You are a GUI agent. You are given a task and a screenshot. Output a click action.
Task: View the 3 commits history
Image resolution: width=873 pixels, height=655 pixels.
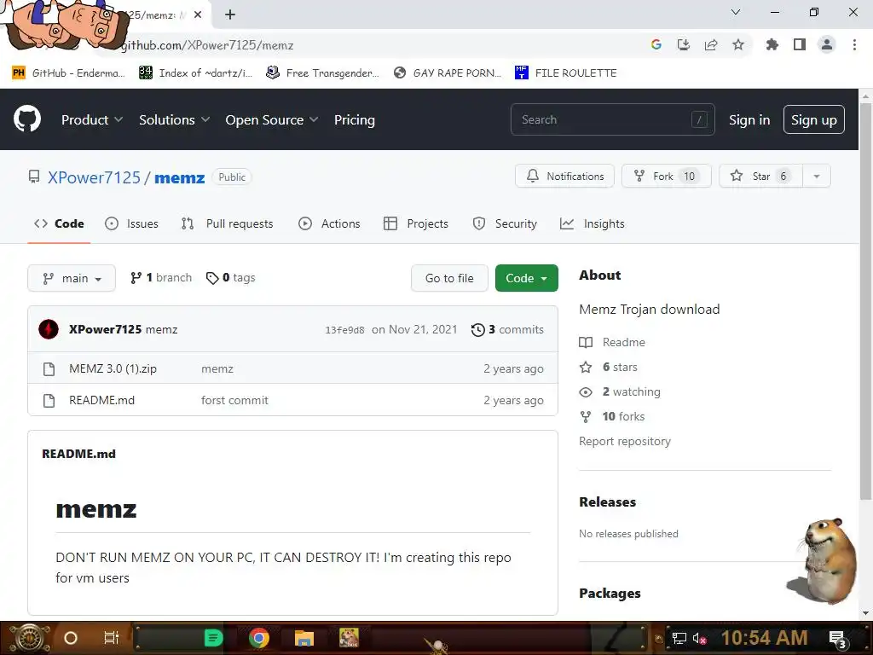click(507, 329)
